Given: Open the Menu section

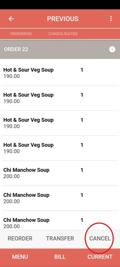Looking at the screenshot, I should [20, 257].
